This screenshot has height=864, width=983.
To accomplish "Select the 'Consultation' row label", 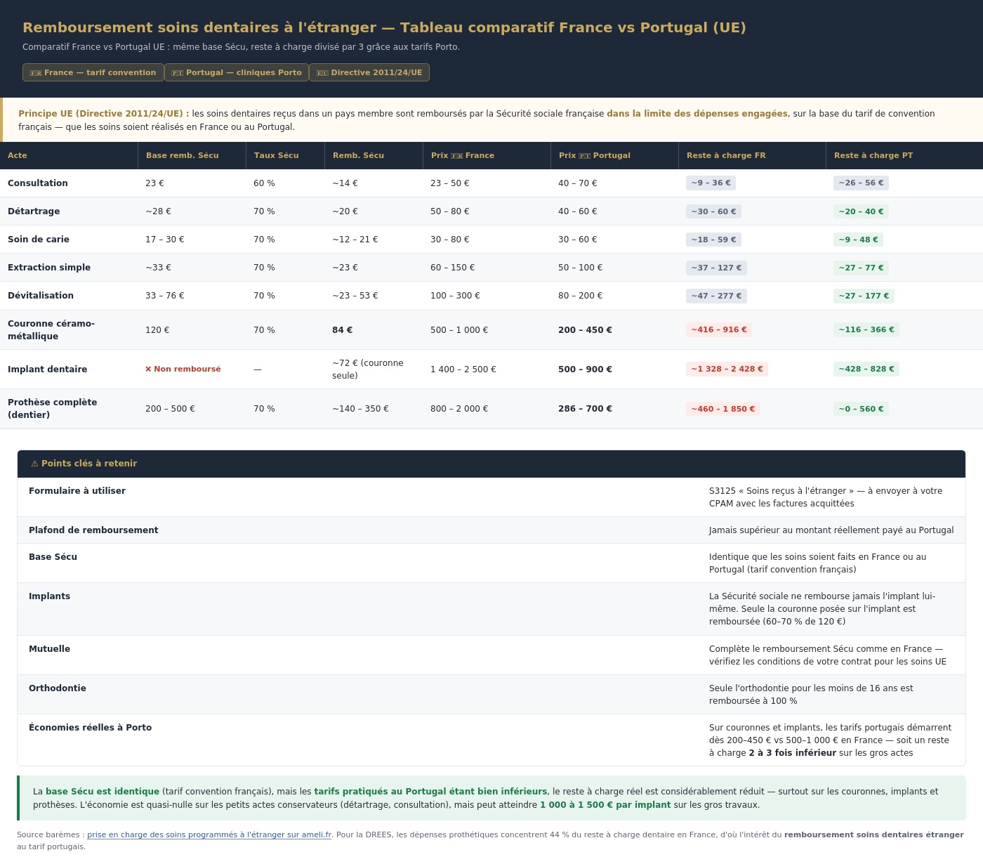I will 38,183.
